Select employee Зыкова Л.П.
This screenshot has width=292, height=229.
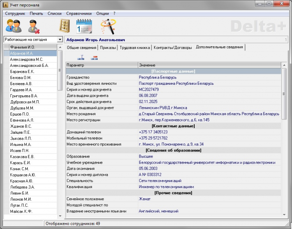(x=33, y=138)
